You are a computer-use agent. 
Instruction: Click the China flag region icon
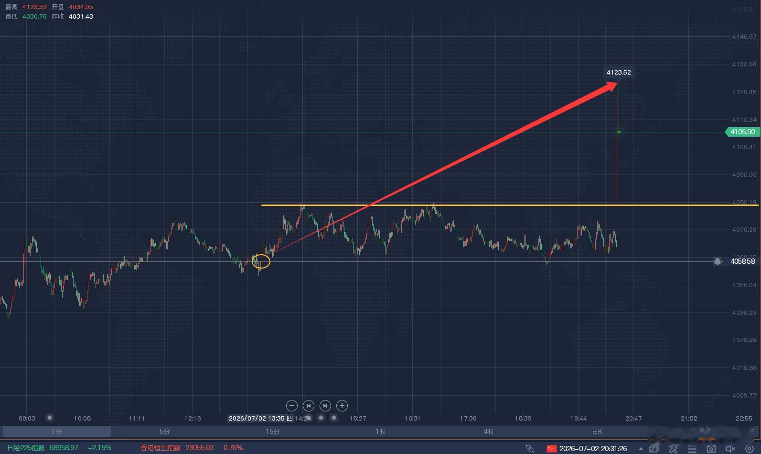pos(552,448)
